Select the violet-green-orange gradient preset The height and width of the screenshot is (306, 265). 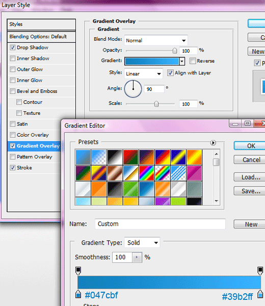tap(83, 173)
